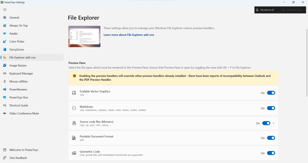
Task: Click the Camera not in use label
Action: [294, 10]
